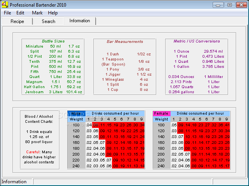The width and height of the screenshot is (249, 186).
Task: Click the 1 Ounce conversion label
Action: pyautogui.click(x=181, y=51)
